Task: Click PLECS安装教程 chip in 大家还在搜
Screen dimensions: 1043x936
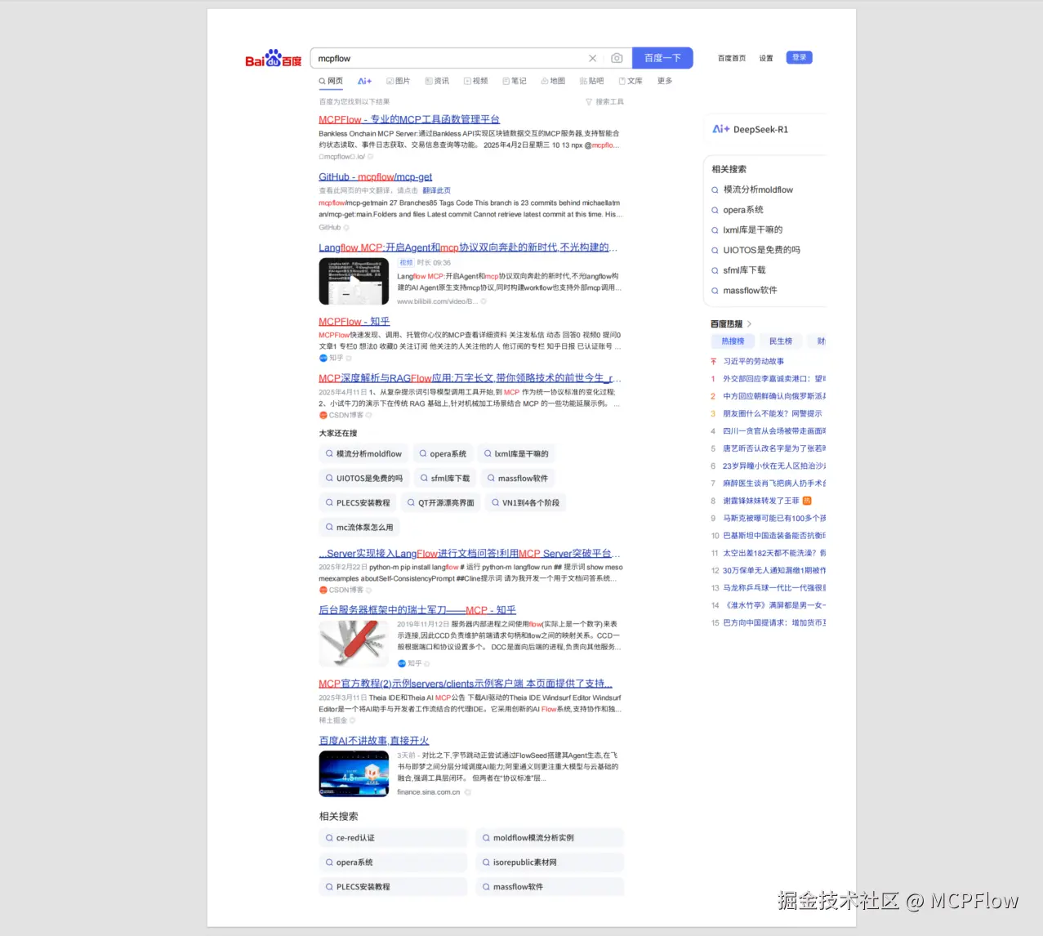Action: pos(358,502)
